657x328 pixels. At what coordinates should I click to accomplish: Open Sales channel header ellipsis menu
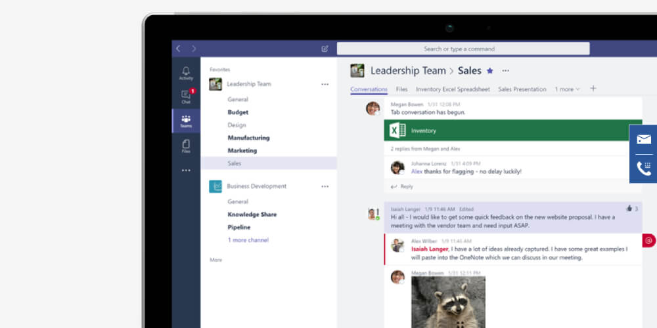(506, 71)
